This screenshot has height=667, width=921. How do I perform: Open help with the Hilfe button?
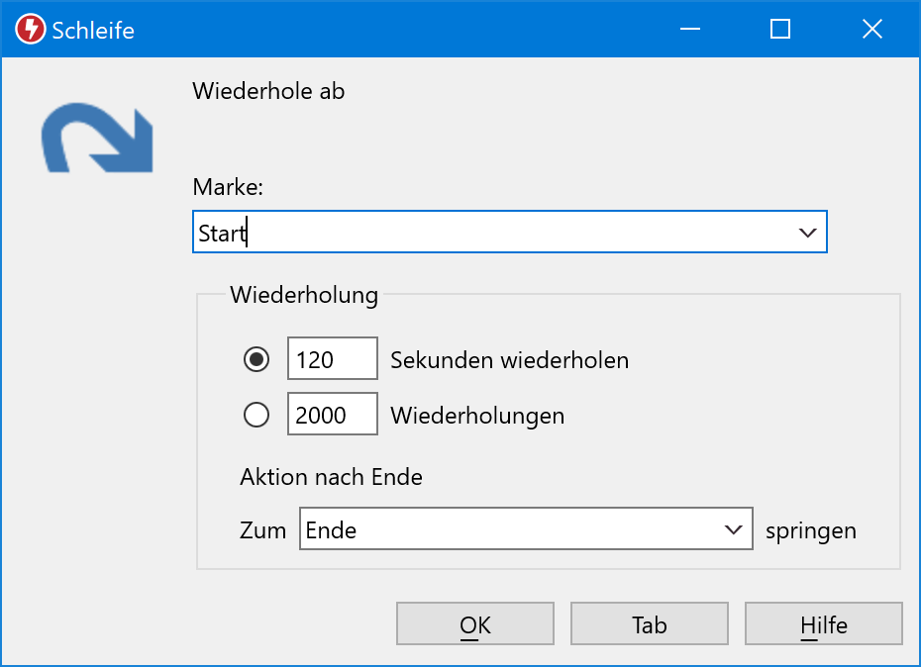(x=824, y=624)
